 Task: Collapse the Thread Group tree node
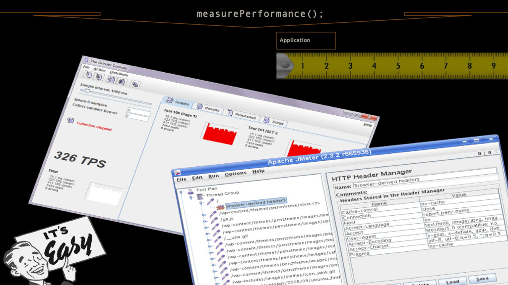[x=191, y=198]
